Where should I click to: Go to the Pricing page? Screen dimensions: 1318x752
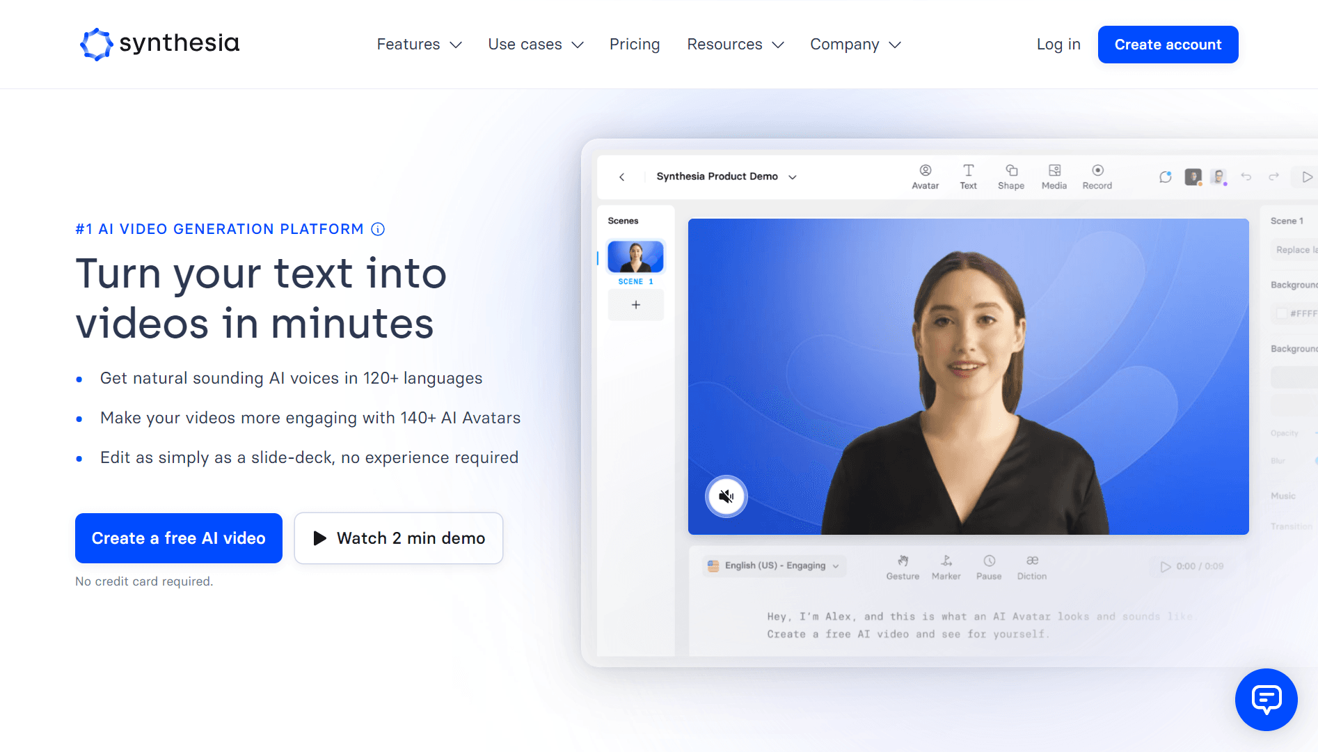point(634,45)
